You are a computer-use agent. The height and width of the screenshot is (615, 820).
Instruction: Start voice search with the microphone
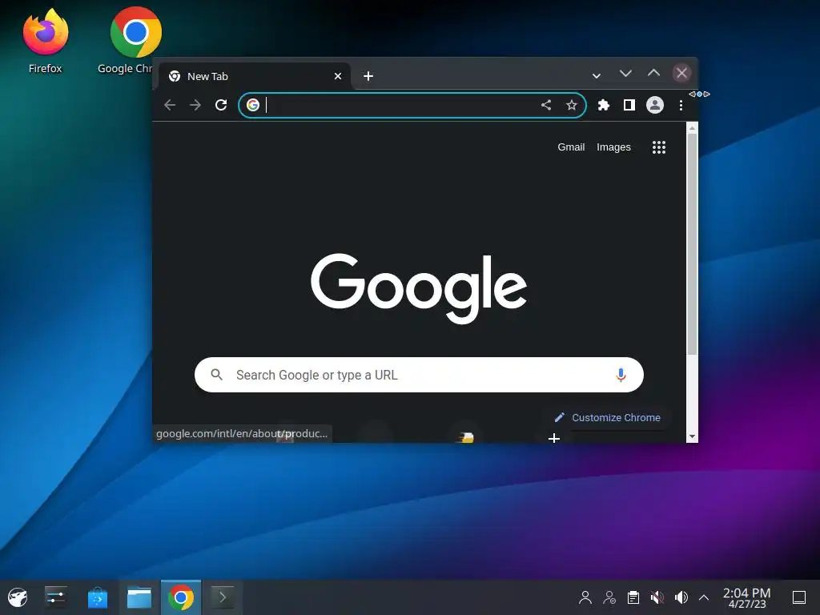(x=621, y=375)
